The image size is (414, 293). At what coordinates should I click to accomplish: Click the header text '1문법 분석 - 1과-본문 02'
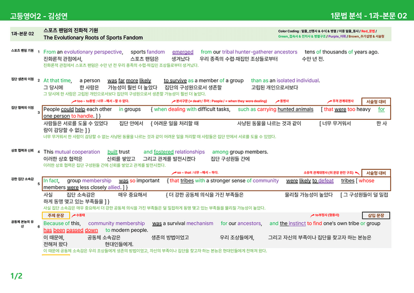coord(369,16)
